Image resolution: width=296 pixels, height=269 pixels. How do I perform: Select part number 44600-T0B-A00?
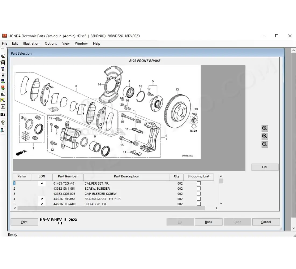pos(64,204)
